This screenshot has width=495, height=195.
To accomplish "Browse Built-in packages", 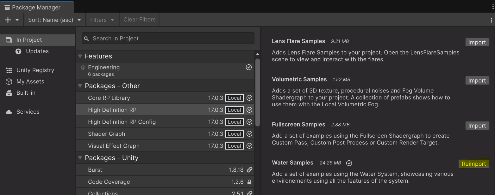I will [26, 93].
